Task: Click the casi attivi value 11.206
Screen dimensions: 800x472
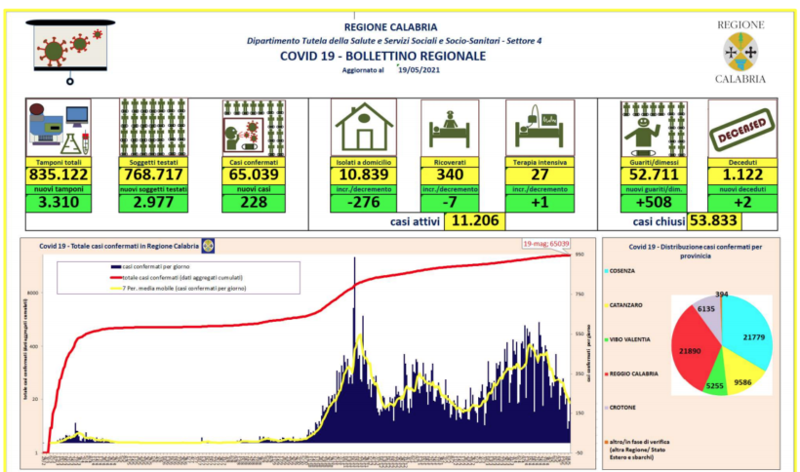Action: [473, 221]
